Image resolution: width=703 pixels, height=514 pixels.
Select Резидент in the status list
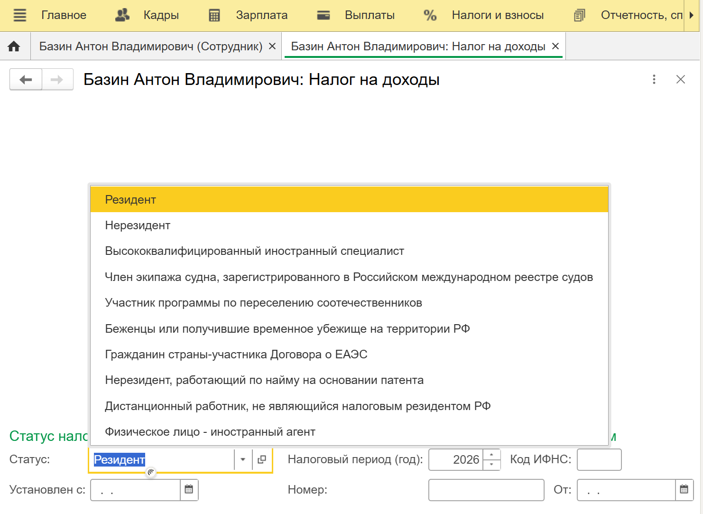pyautogui.click(x=349, y=199)
